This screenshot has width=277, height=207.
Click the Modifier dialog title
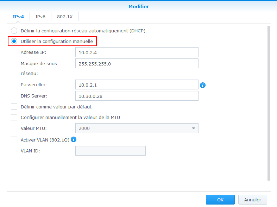click(x=139, y=7)
